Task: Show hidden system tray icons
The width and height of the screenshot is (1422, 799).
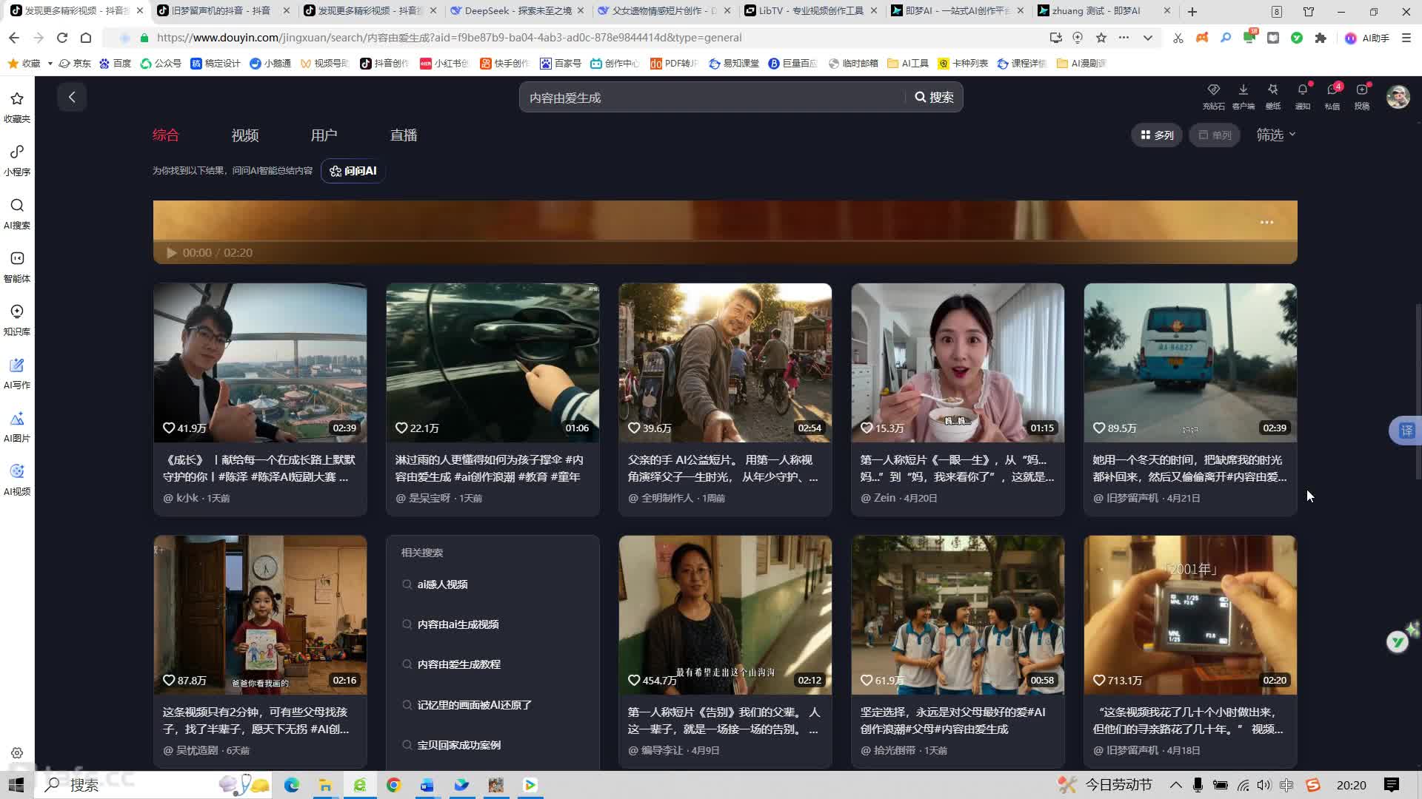Action: click(1175, 785)
